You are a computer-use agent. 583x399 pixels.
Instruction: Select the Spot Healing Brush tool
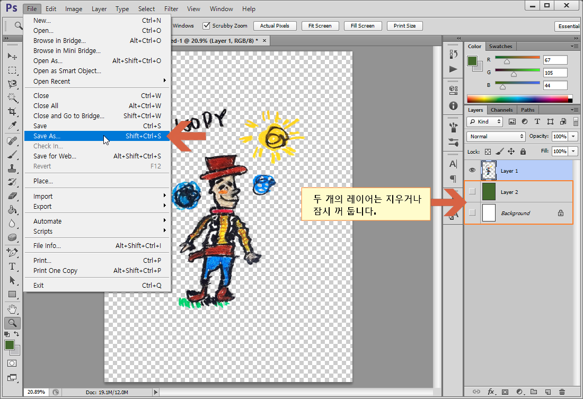pyautogui.click(x=12, y=141)
